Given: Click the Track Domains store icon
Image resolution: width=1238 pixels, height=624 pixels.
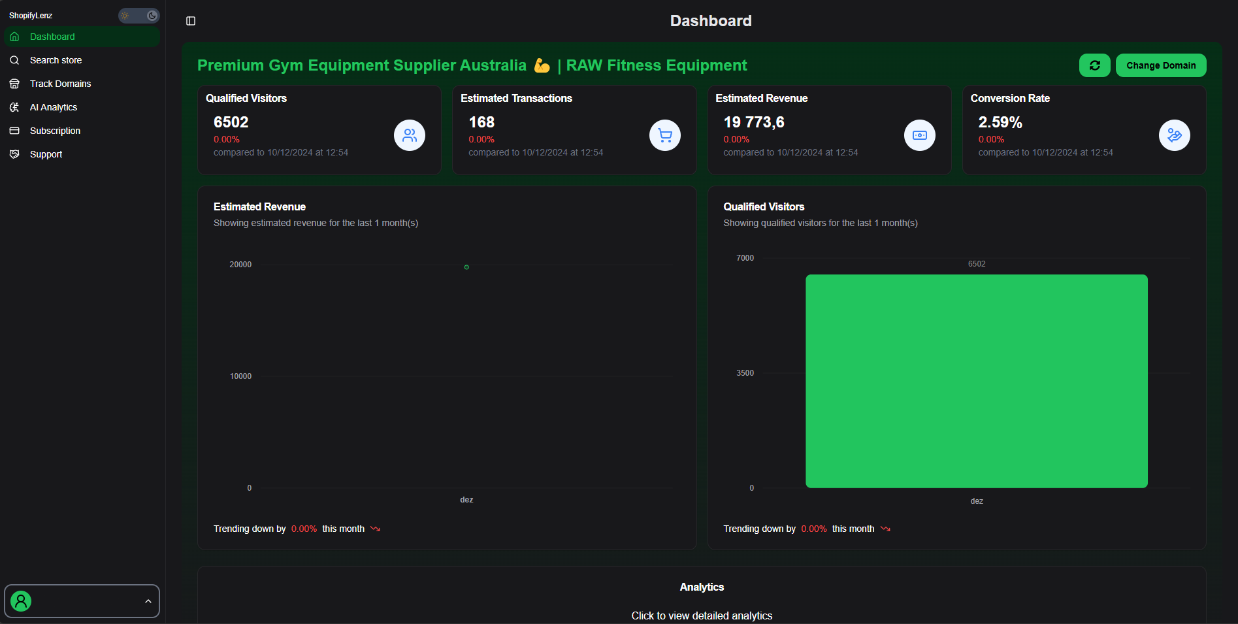Looking at the screenshot, I should click(x=14, y=84).
